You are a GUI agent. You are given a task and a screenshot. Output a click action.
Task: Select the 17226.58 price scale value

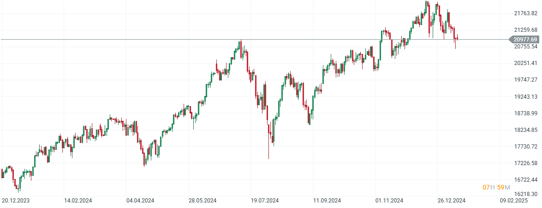coord(526,163)
